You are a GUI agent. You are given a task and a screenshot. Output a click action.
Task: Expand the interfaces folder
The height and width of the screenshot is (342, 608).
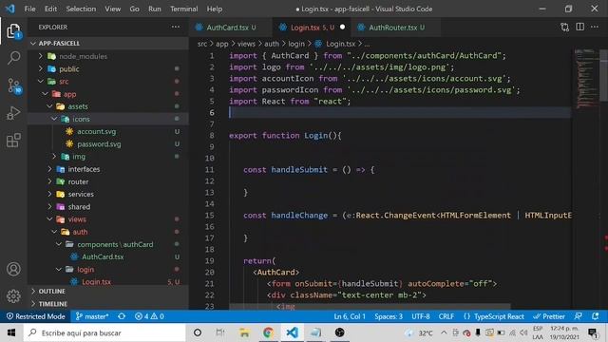pyautogui.click(x=49, y=169)
